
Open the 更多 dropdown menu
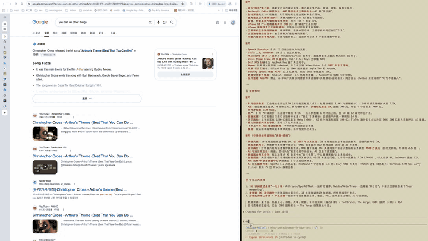pos(102,33)
